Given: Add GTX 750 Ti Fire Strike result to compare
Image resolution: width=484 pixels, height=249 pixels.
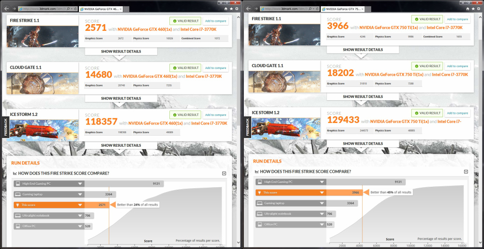Looking at the screenshot, I should [457, 19].
